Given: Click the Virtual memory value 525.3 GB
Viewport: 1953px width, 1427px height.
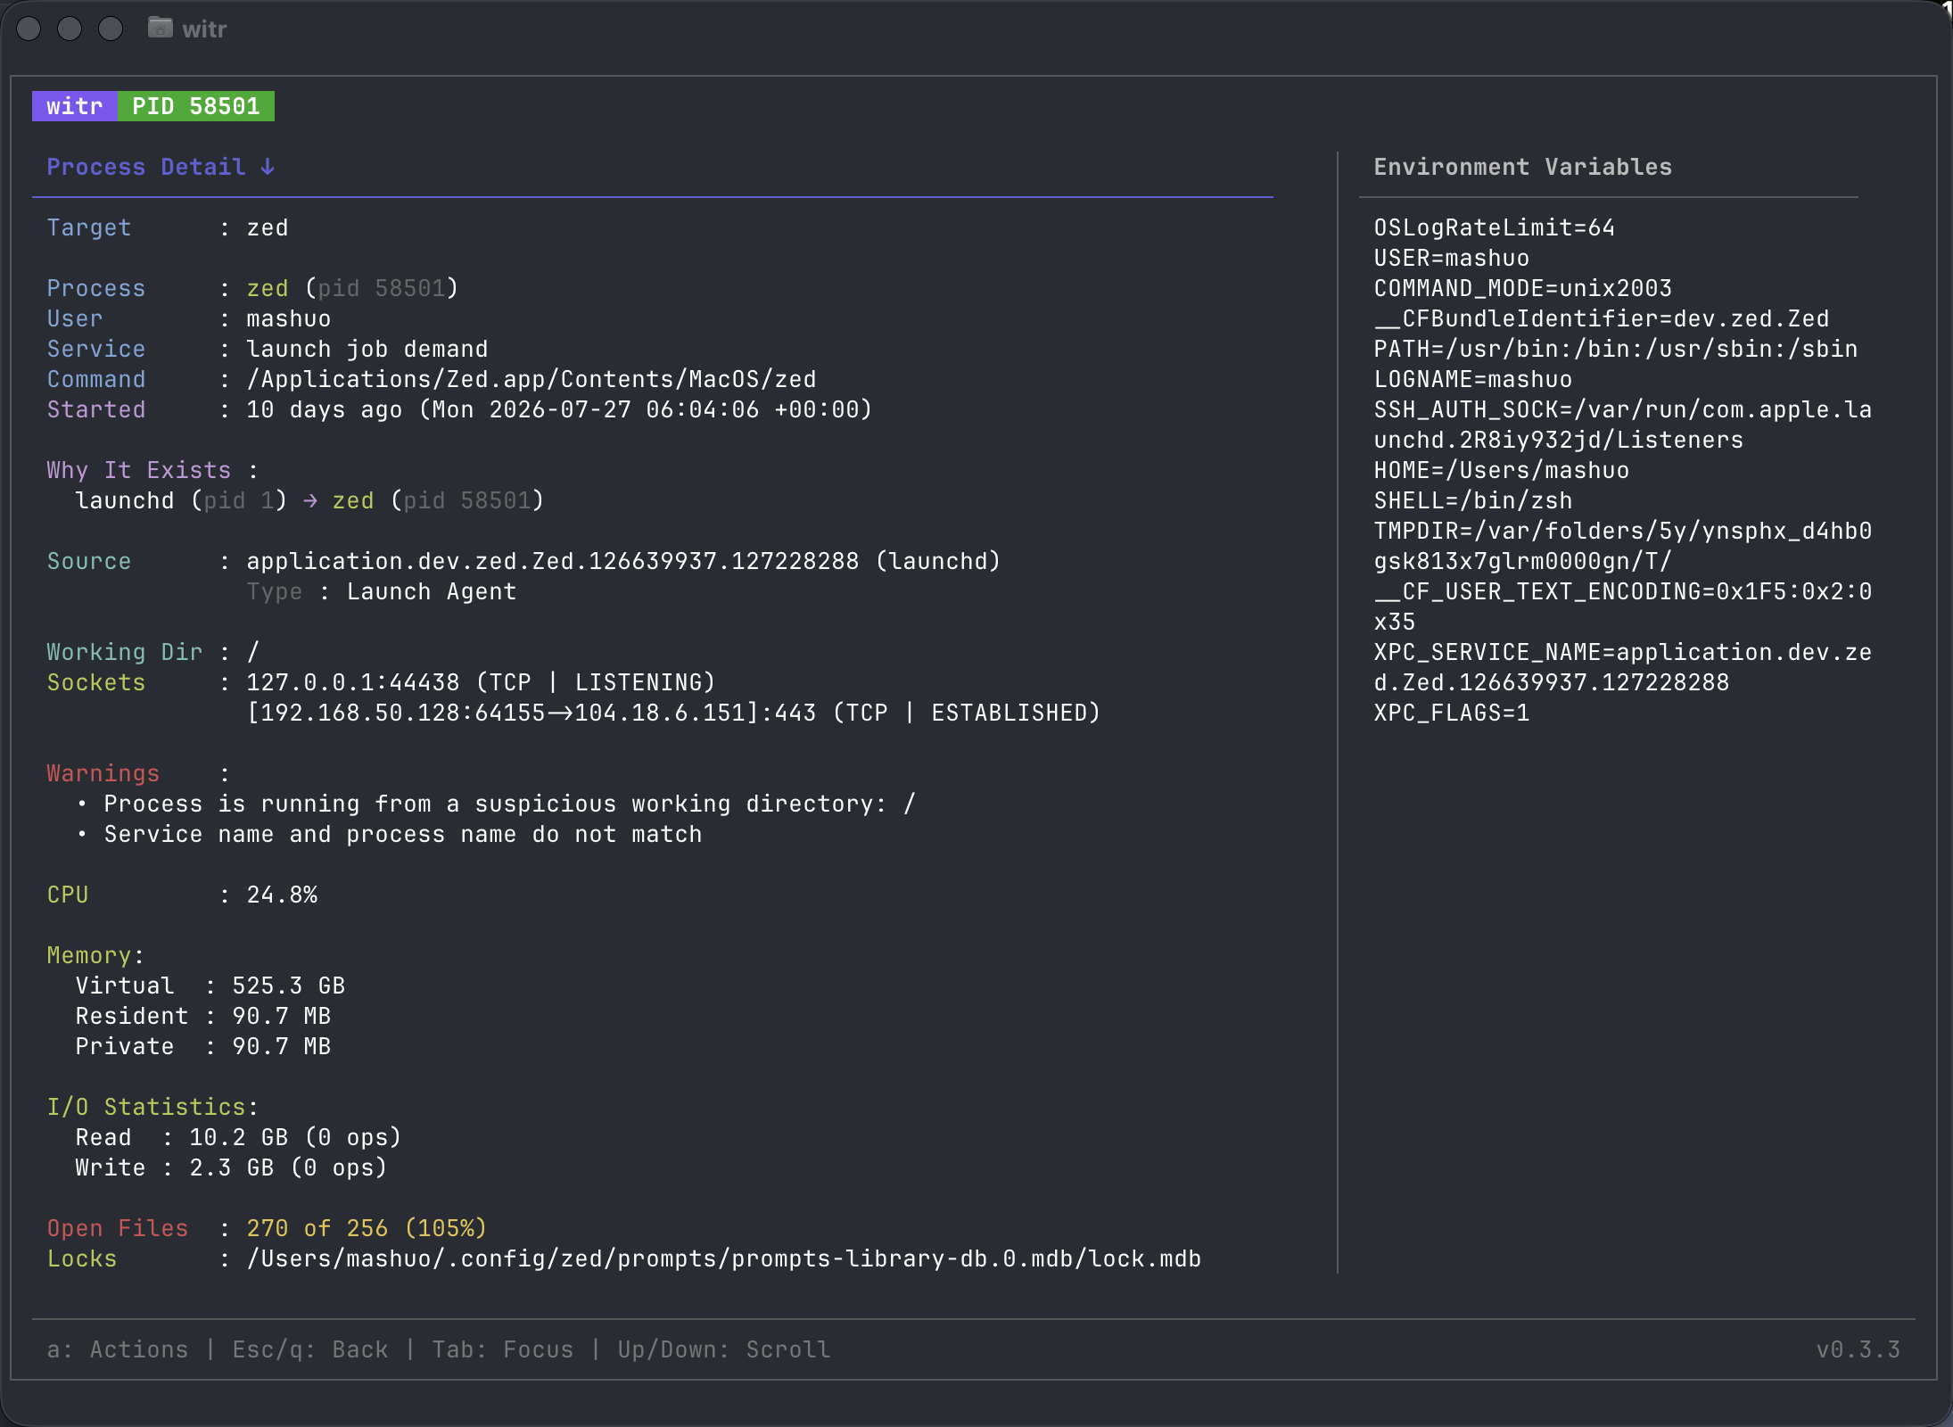Looking at the screenshot, I should (289, 986).
